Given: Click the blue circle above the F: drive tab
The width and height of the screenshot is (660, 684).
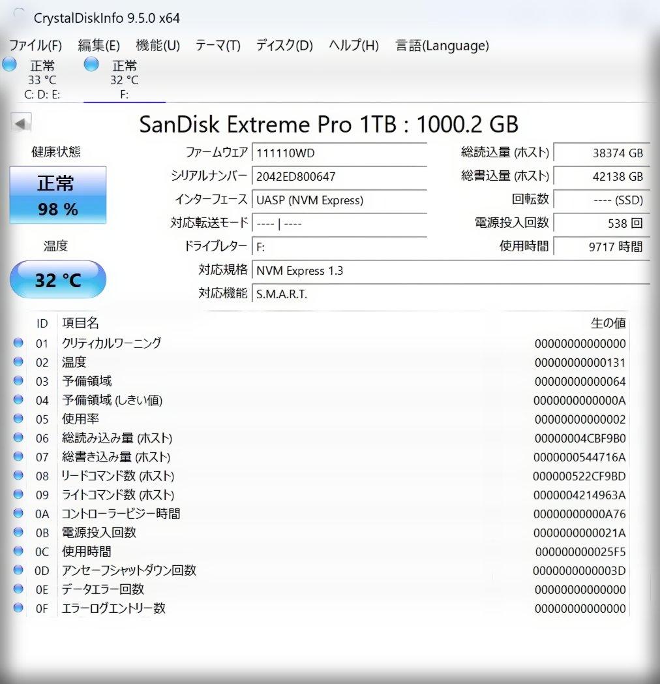Looking at the screenshot, I should pos(91,65).
